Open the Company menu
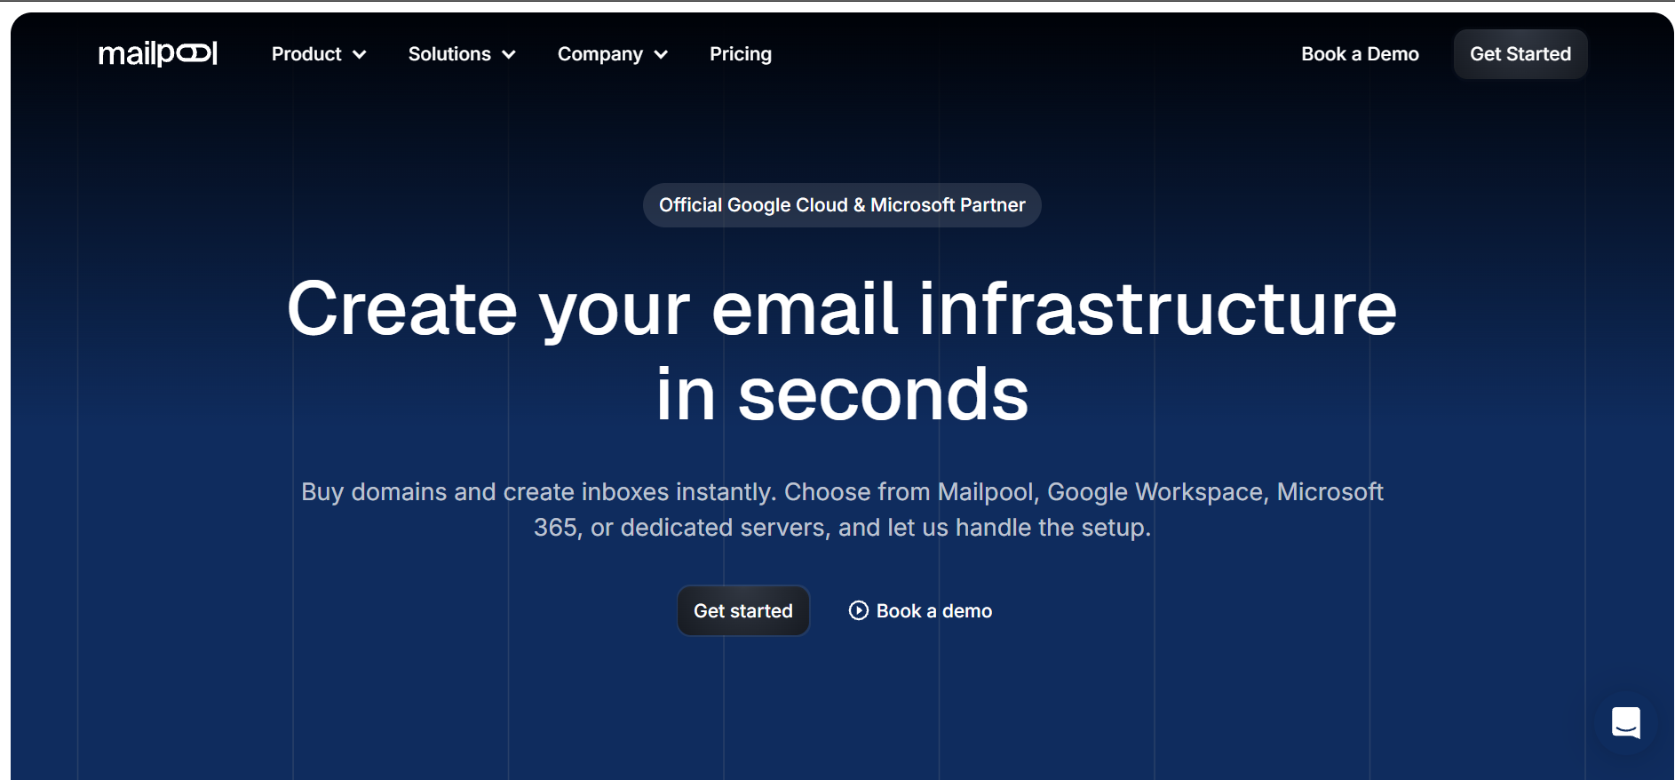This screenshot has height=780, width=1675. pos(613,54)
